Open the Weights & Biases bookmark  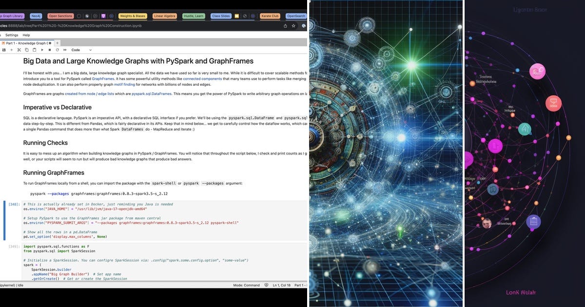pyautogui.click(x=132, y=16)
